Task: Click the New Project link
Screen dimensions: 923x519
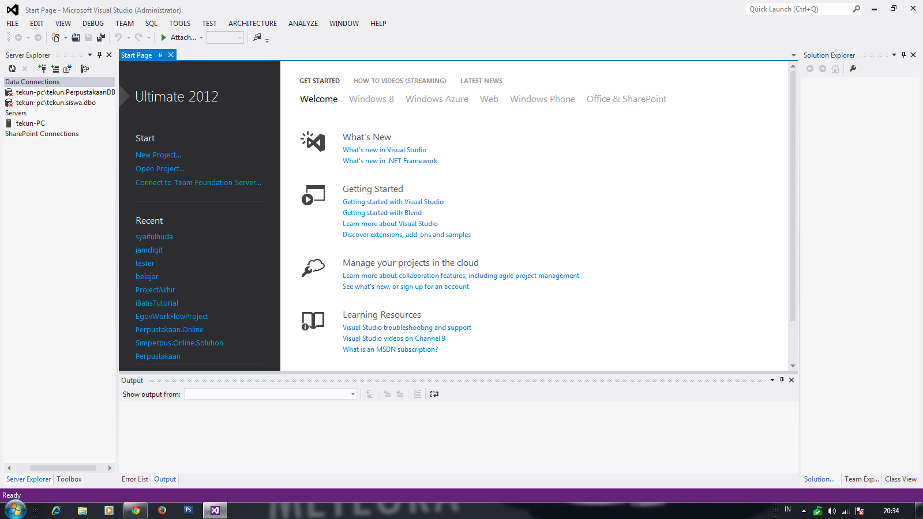Action: point(158,155)
